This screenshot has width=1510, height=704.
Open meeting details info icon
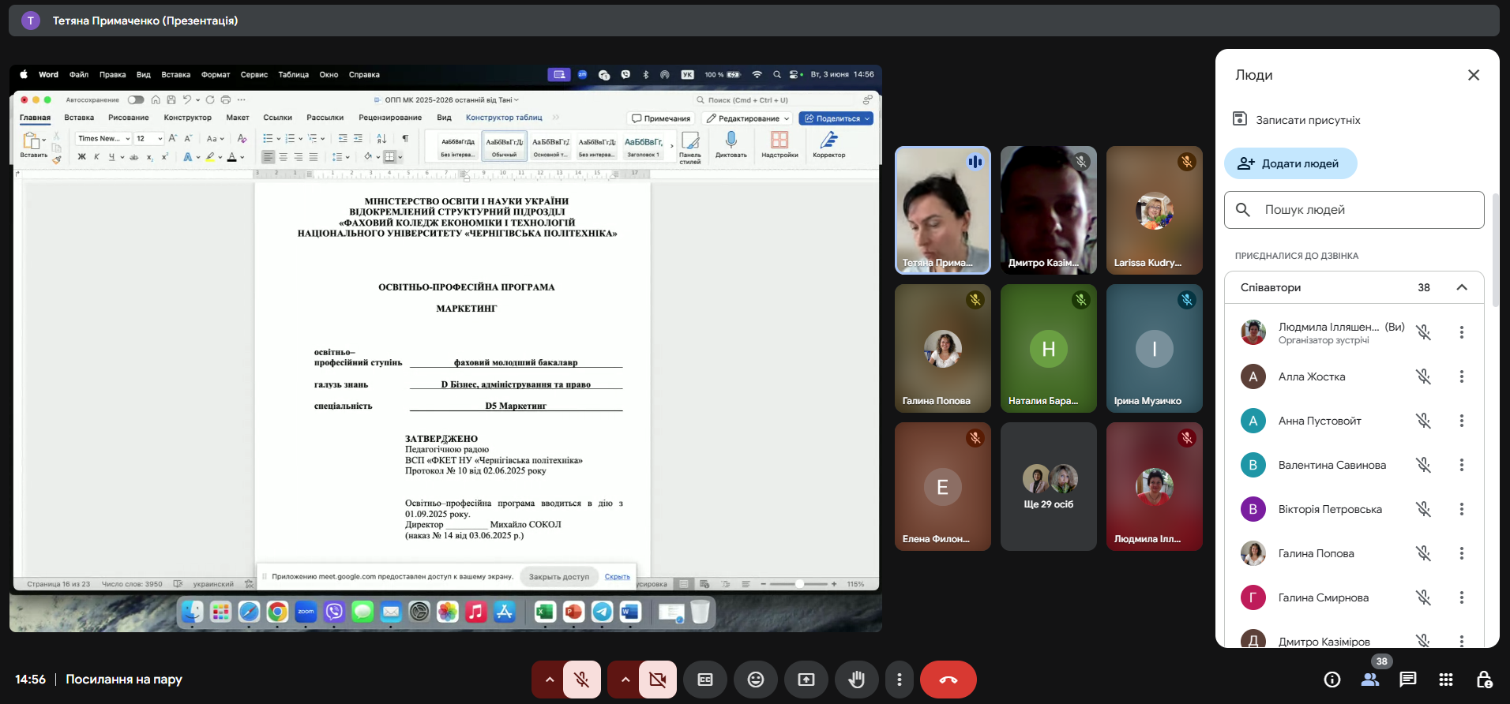pos(1332,680)
